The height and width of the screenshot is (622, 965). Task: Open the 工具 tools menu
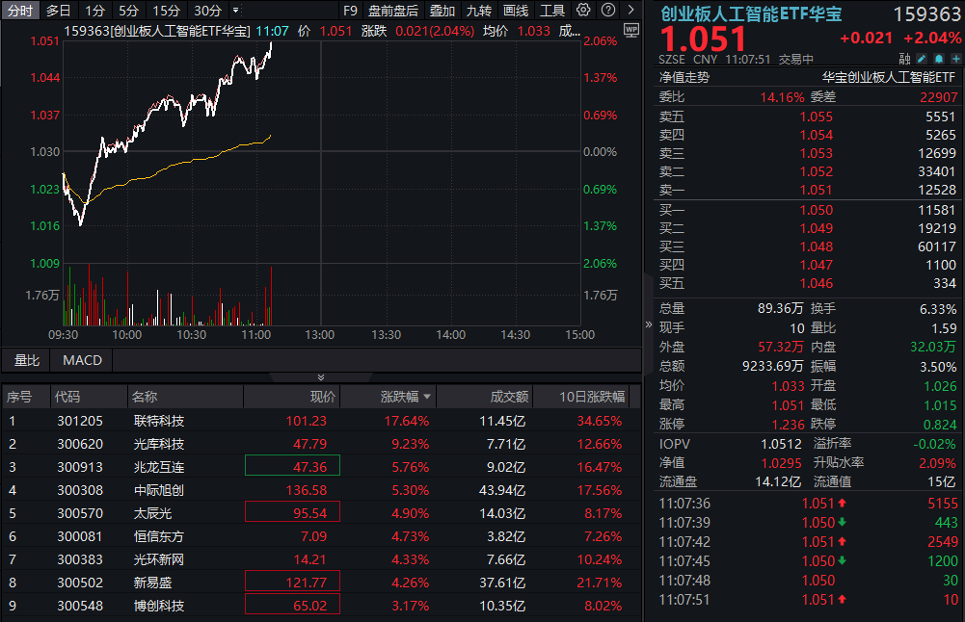552,11
